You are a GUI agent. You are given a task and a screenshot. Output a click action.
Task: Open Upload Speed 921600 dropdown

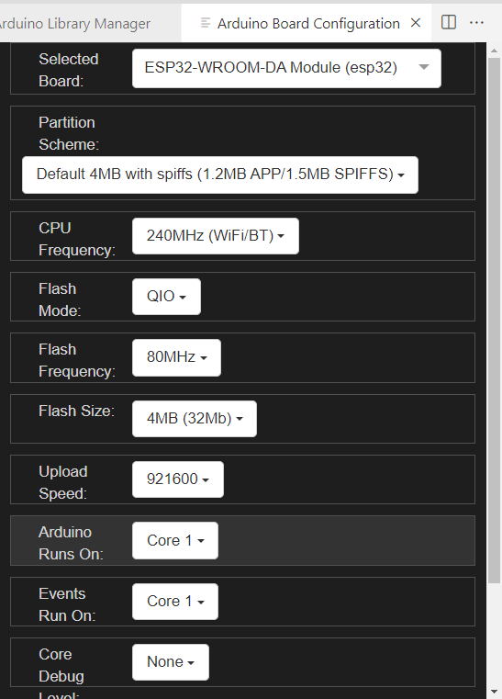coord(178,479)
